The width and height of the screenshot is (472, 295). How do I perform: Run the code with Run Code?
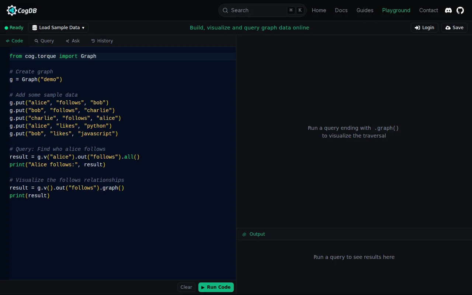pos(216,287)
